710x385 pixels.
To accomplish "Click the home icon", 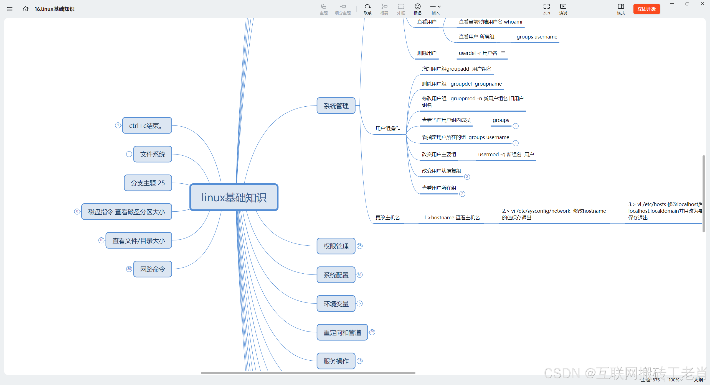I will click(x=26, y=9).
